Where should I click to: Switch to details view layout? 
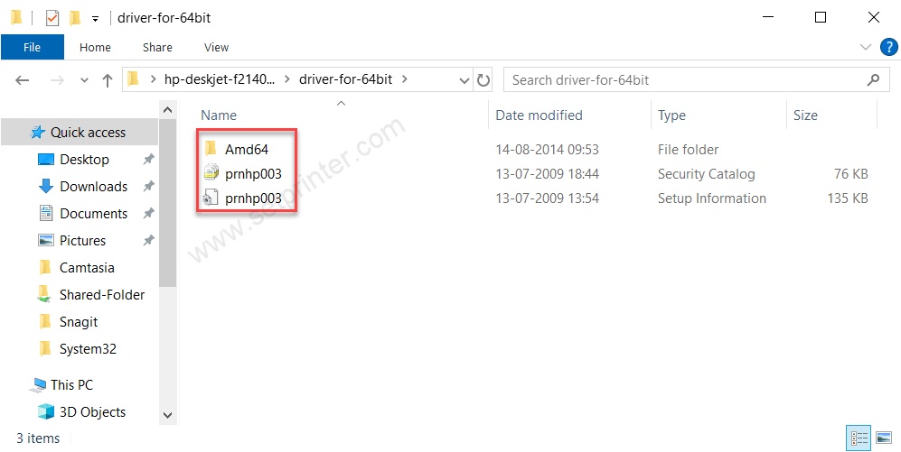[859, 438]
